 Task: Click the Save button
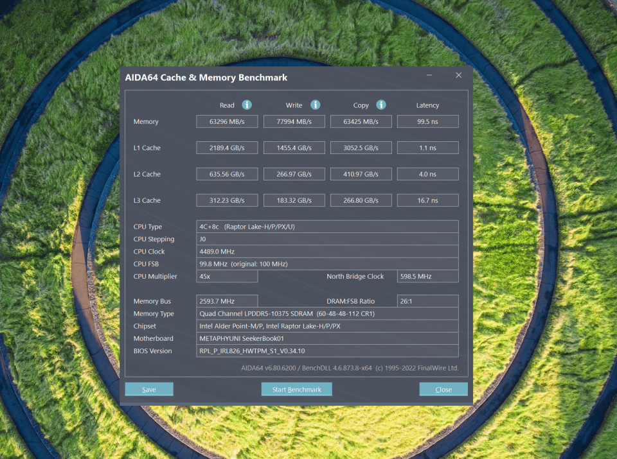pyautogui.click(x=149, y=389)
